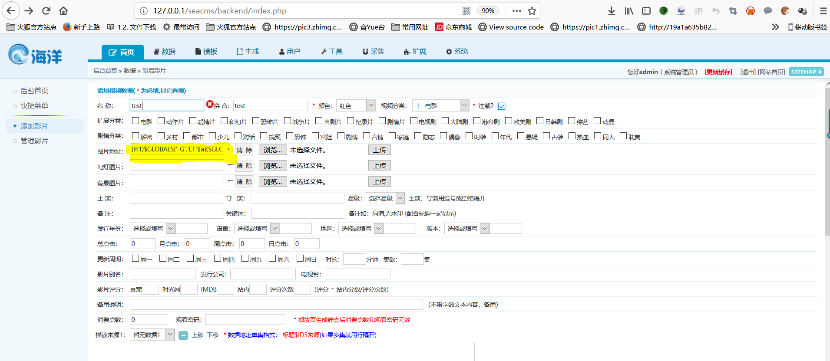
Task: Open the 系统 tab
Action: coord(457,52)
